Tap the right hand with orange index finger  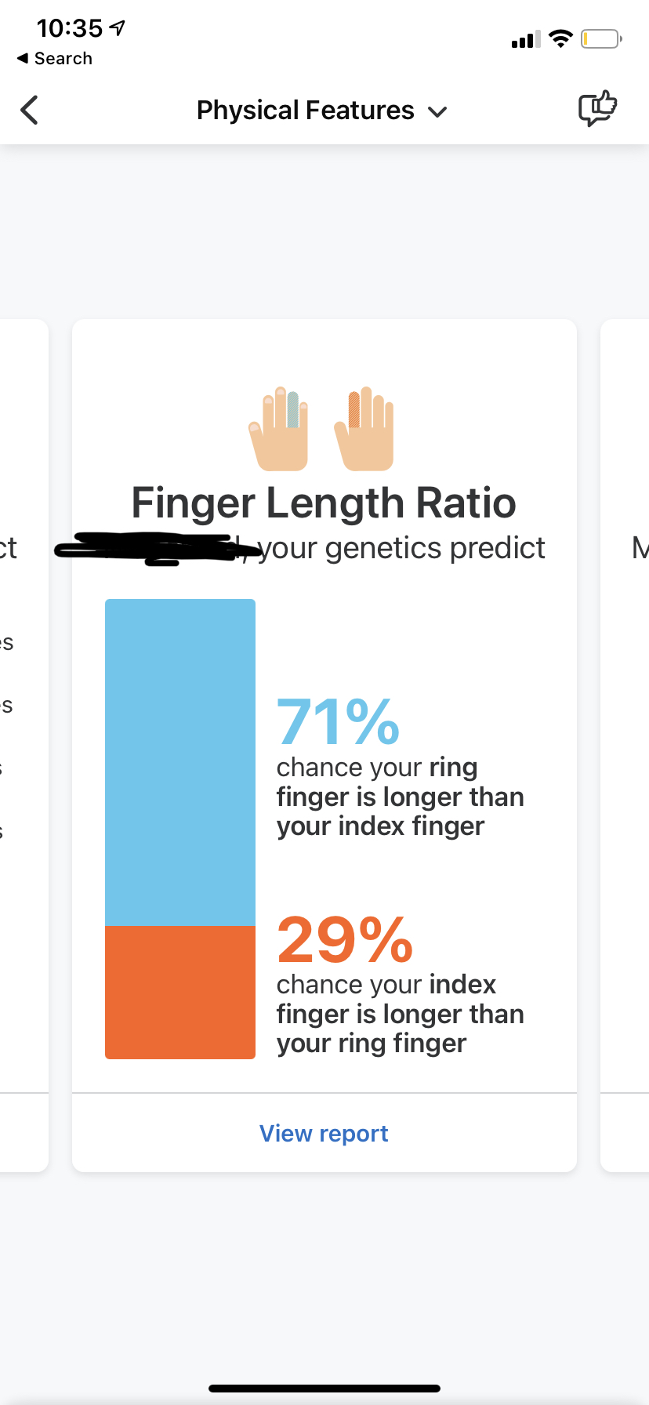point(364,429)
